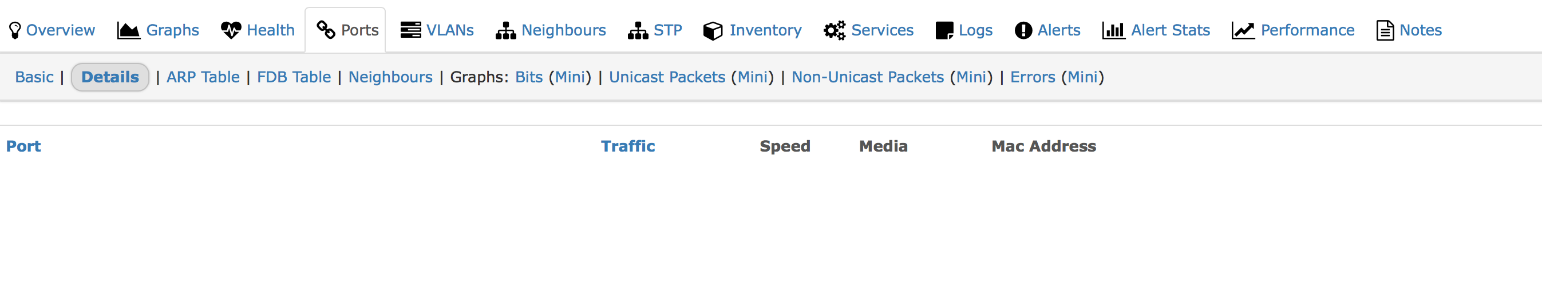Select the Basic ports view
The width and height of the screenshot is (1542, 302).
click(34, 77)
